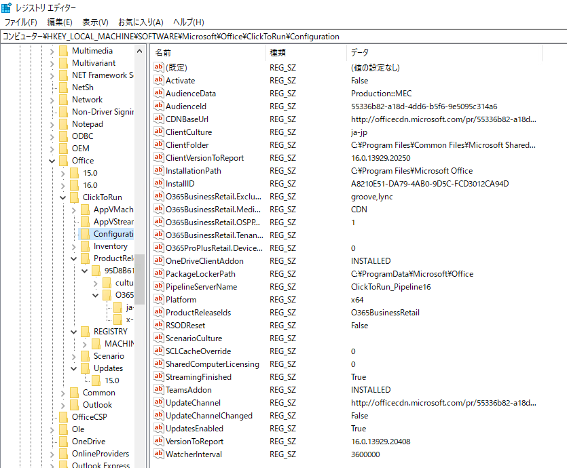This screenshot has width=567, height=468.
Task: Expand the Network key
Action: [52, 100]
